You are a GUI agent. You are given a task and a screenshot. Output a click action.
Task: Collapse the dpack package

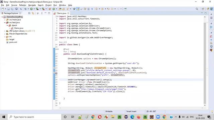click(x=7, y=25)
